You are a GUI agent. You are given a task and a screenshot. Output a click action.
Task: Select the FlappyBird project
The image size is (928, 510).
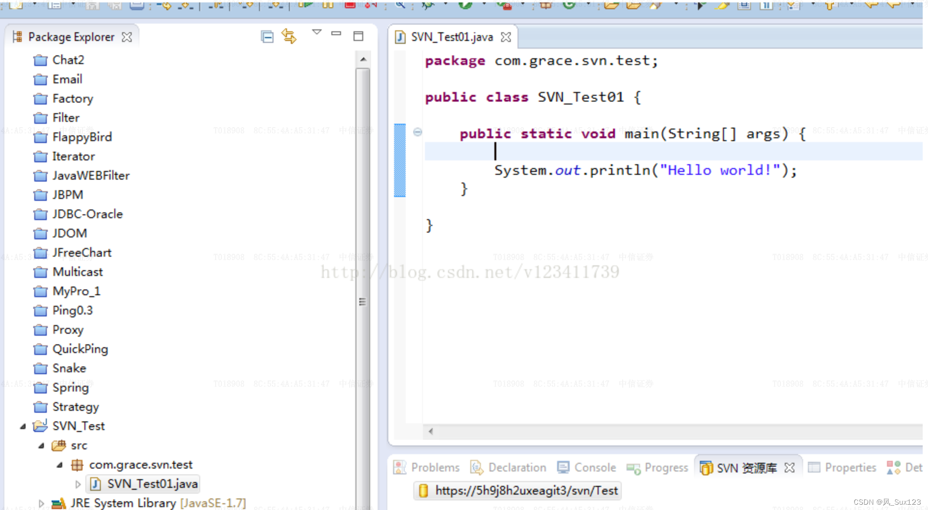(82, 137)
